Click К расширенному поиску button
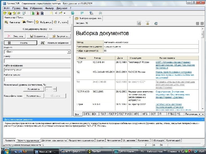The image size is (206, 154). (x=37, y=29)
